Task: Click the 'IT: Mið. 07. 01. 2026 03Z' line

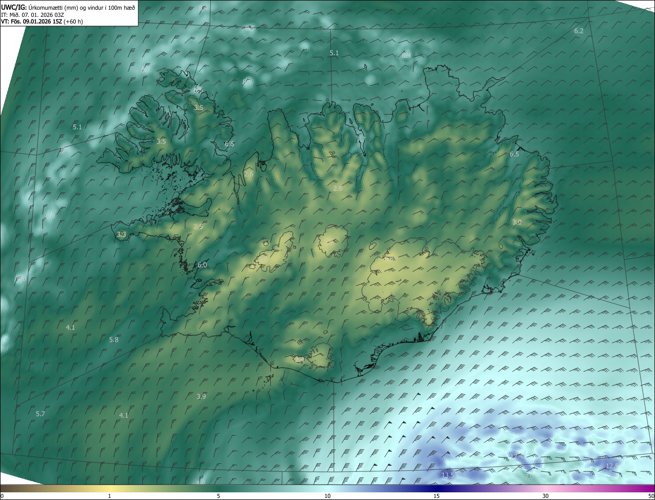Action: point(32,14)
